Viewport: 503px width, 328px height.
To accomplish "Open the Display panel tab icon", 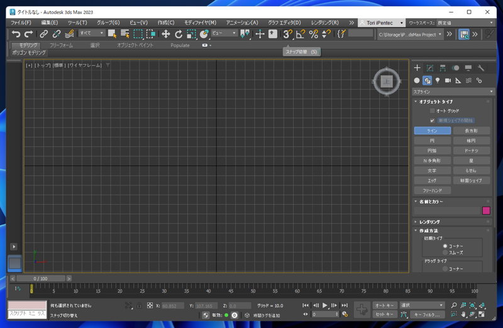I will click(468, 68).
